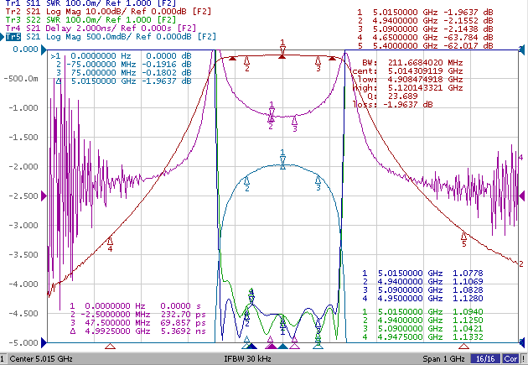Click the left magenta reference arrow near -2.500

click(44, 196)
